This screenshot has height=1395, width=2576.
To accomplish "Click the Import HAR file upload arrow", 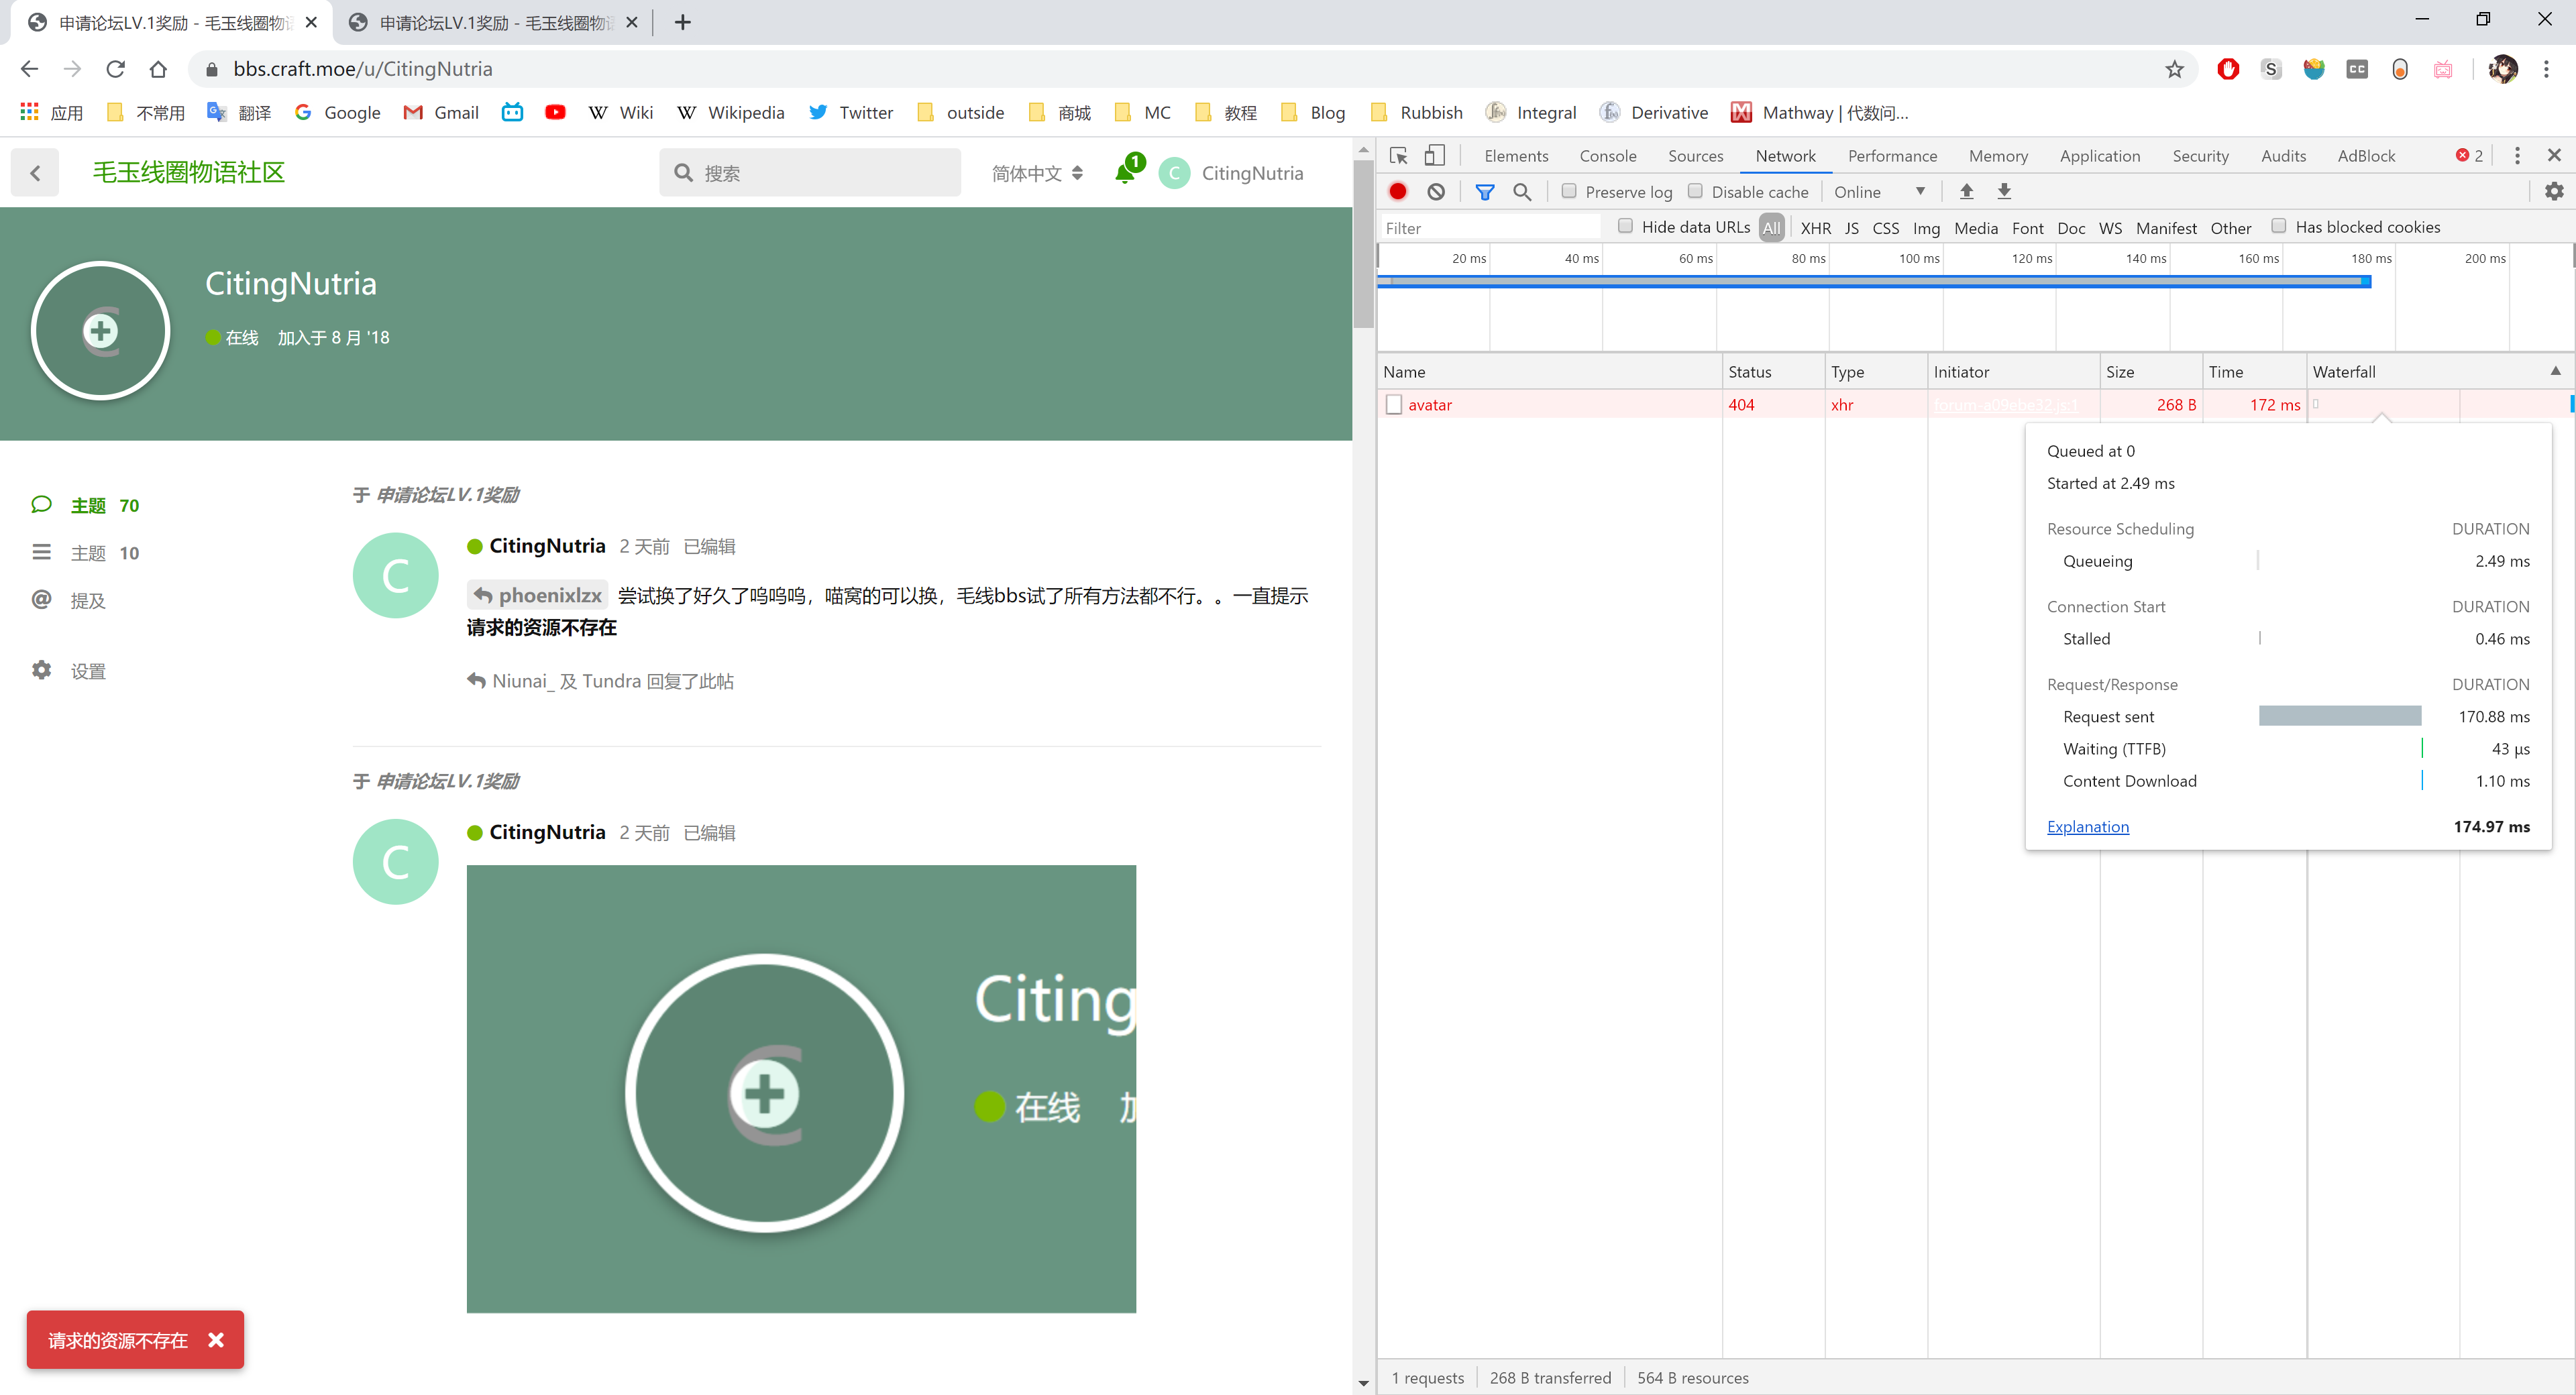I will [x=1966, y=191].
